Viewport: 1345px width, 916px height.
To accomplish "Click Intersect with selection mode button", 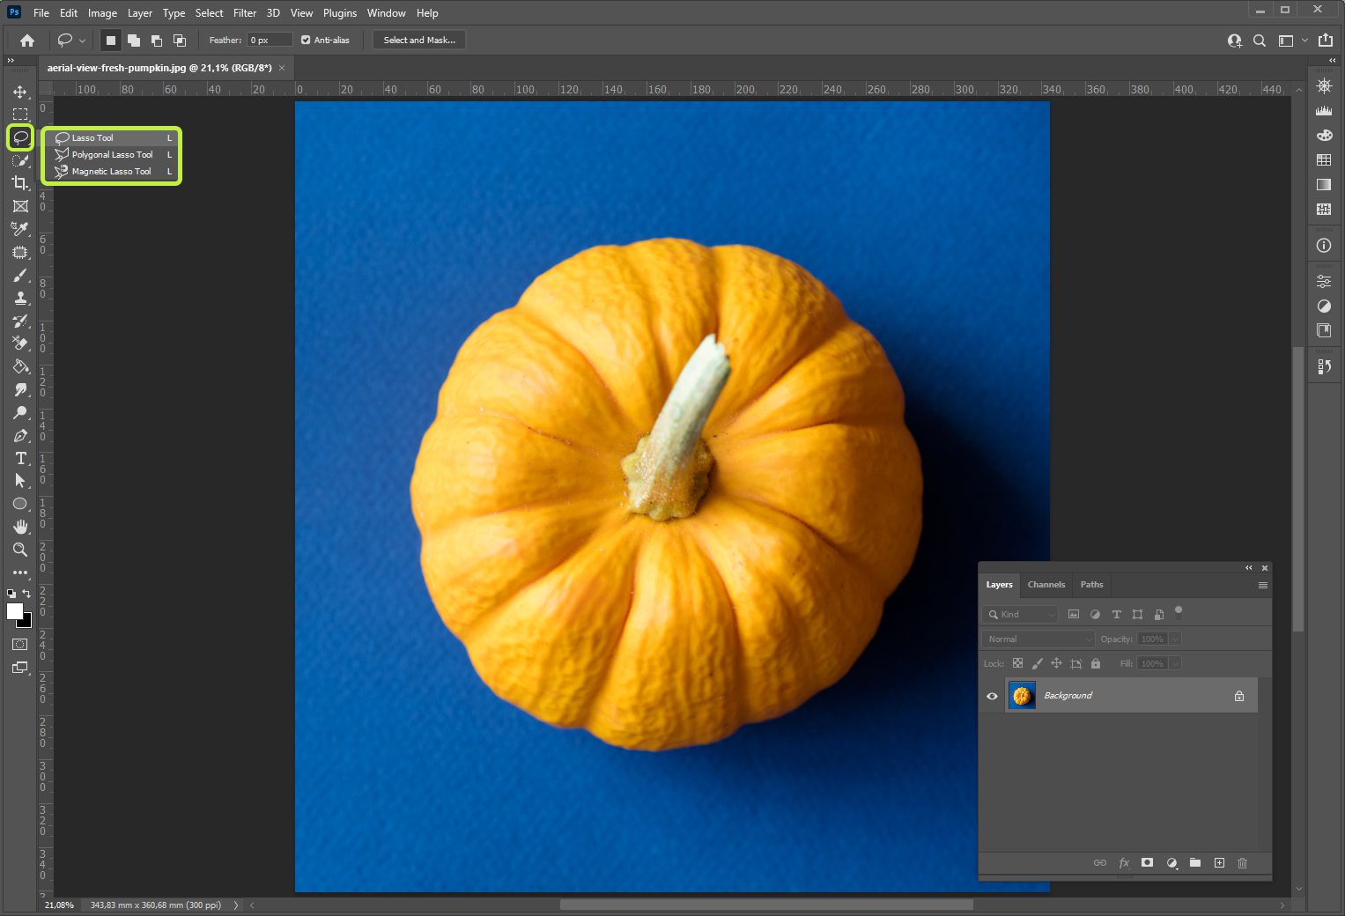I will (x=180, y=41).
